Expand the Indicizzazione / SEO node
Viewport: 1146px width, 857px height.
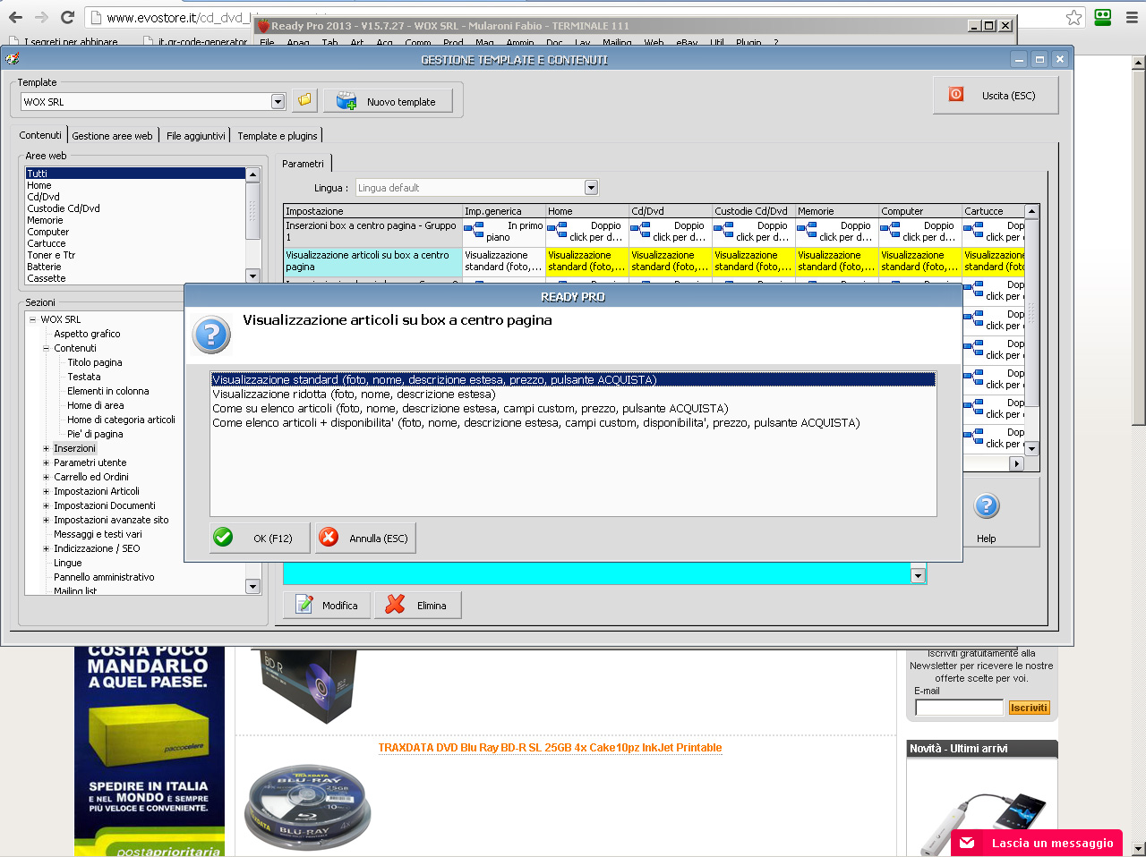[47, 548]
